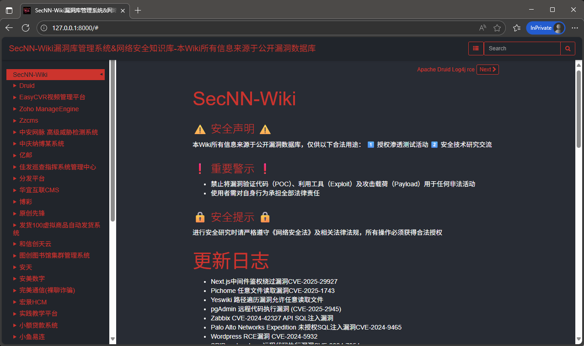This screenshot has height=346, width=584.
Task: Open the 完美通信(裸聊诈骗) item
Action: 44,290
